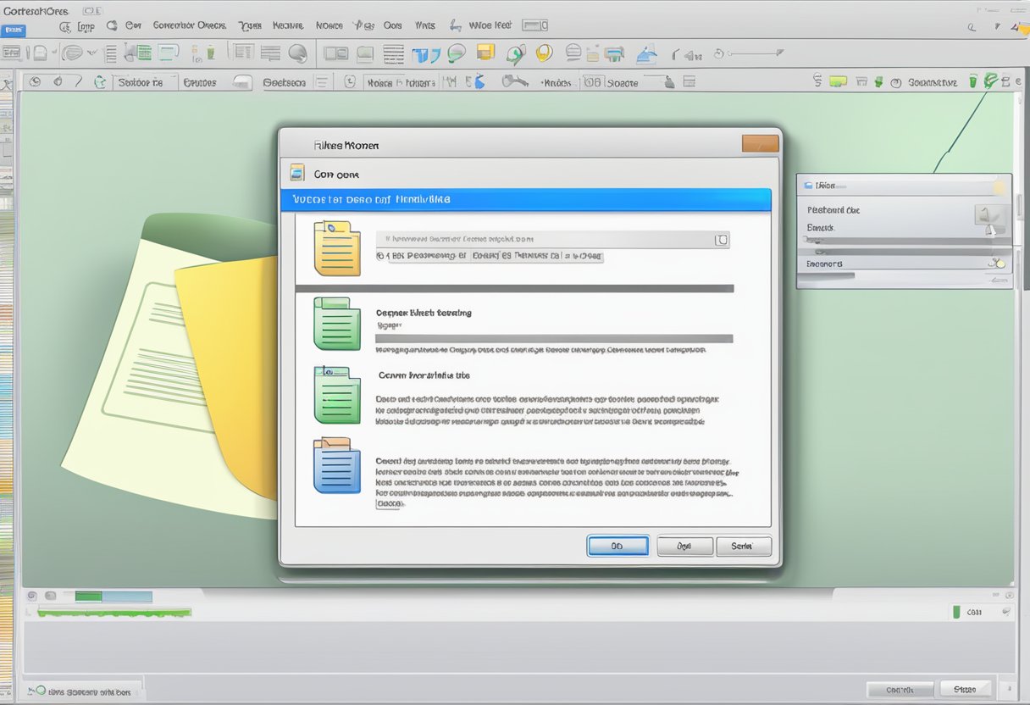This screenshot has width=1030, height=705.
Task: Click the Send button at dialog bottom right
Action: 743,546
